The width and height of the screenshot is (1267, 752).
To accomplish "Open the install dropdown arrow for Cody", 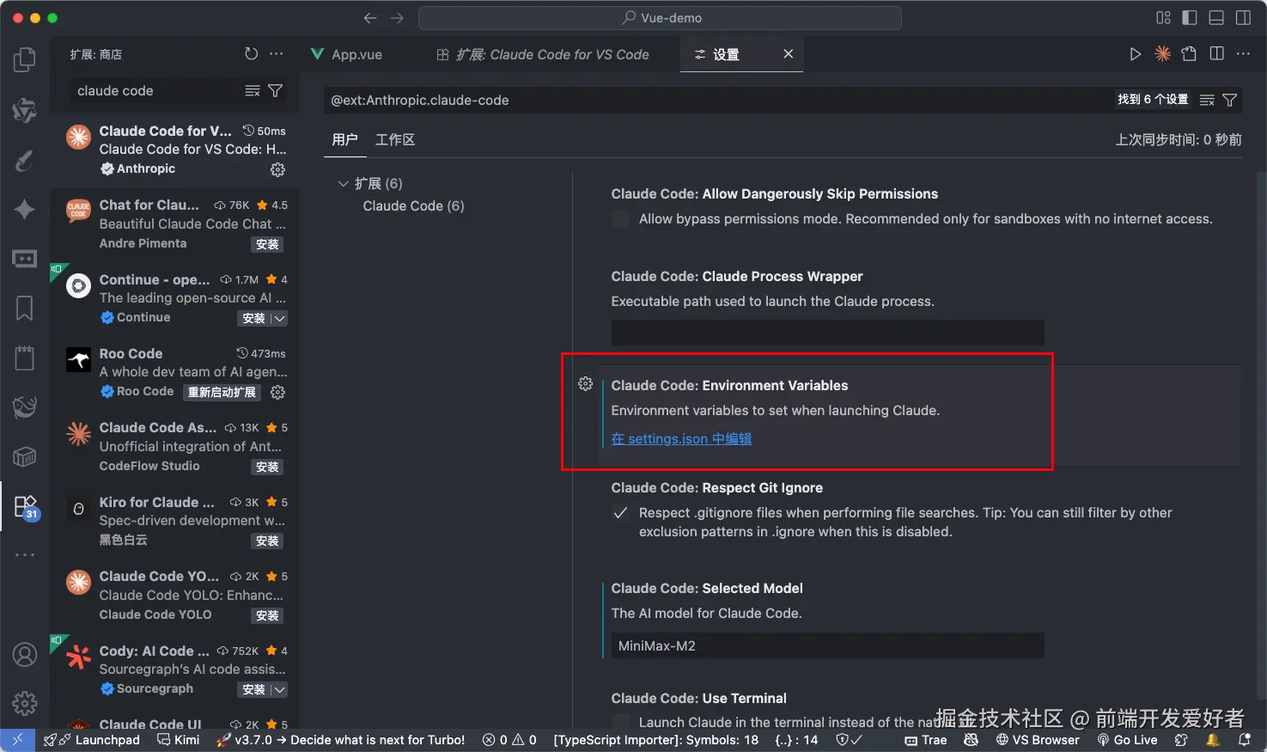I will point(279,690).
